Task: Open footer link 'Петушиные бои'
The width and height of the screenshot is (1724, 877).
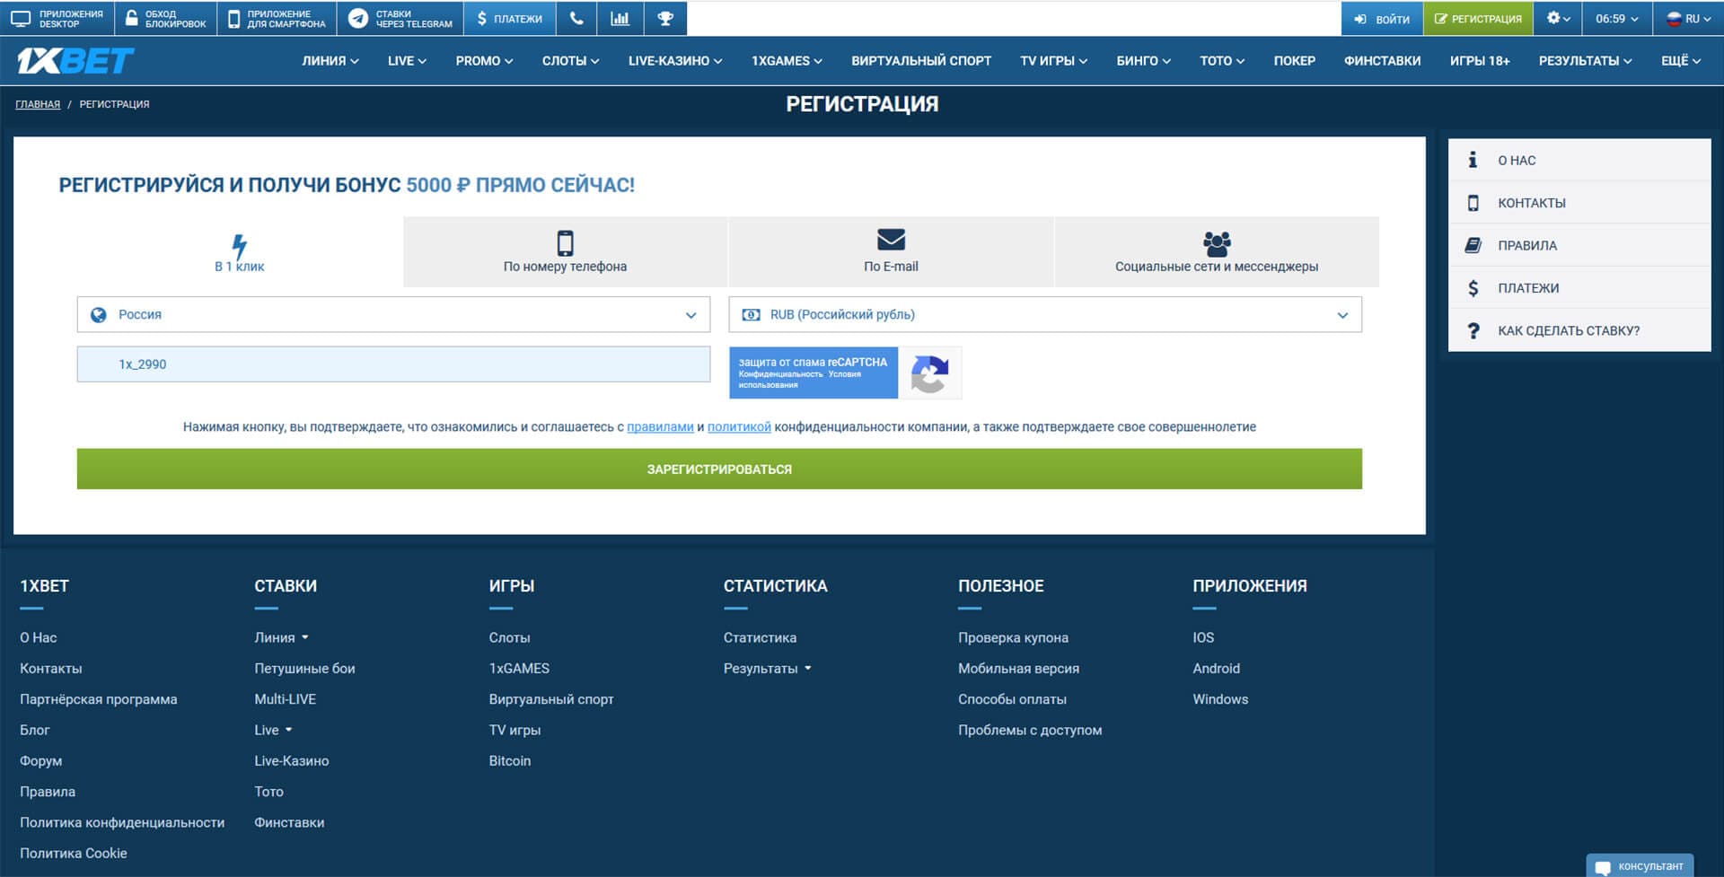Action: [304, 669]
